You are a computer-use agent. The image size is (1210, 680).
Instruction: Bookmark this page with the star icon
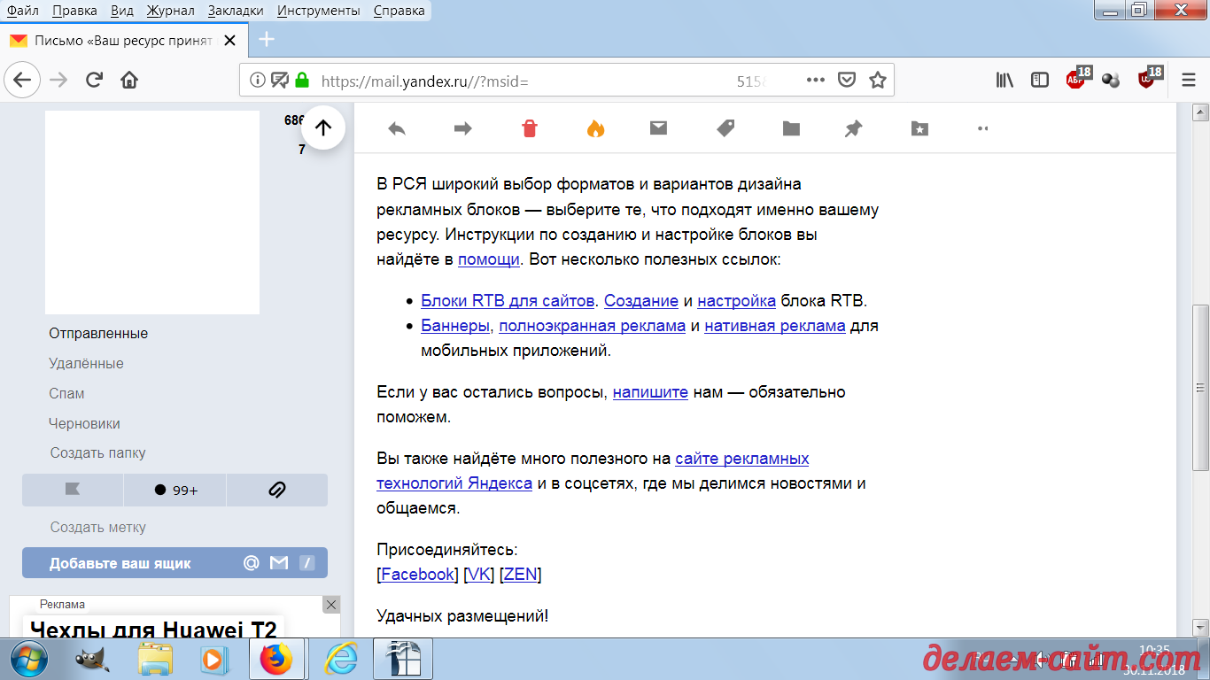point(878,80)
